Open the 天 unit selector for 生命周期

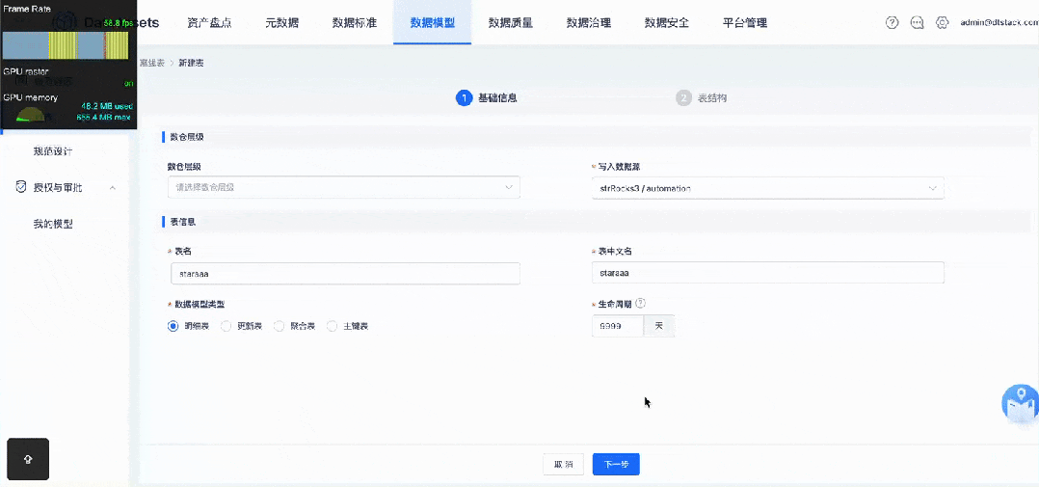pyautogui.click(x=659, y=326)
